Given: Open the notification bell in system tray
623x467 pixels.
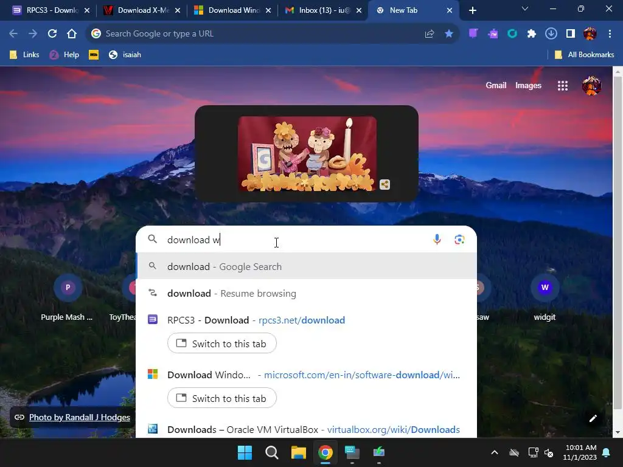Looking at the screenshot, I should coord(607,452).
